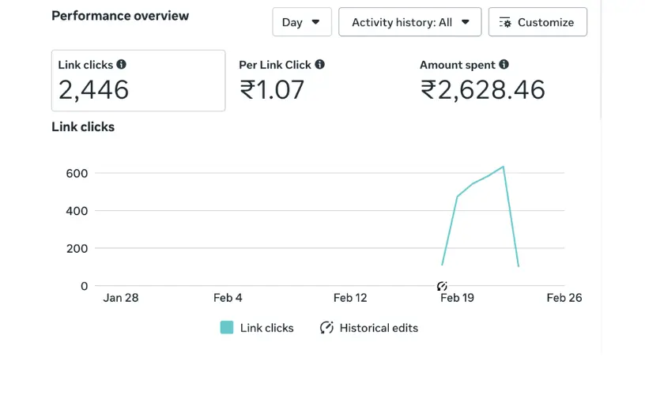Viewport: 645px width, 395px height.
Task: Select the Link clicks metric card
Action: pyautogui.click(x=138, y=81)
